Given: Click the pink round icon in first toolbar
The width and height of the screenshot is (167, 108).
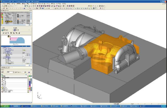Looking at the screenshot, I should 57,6.
